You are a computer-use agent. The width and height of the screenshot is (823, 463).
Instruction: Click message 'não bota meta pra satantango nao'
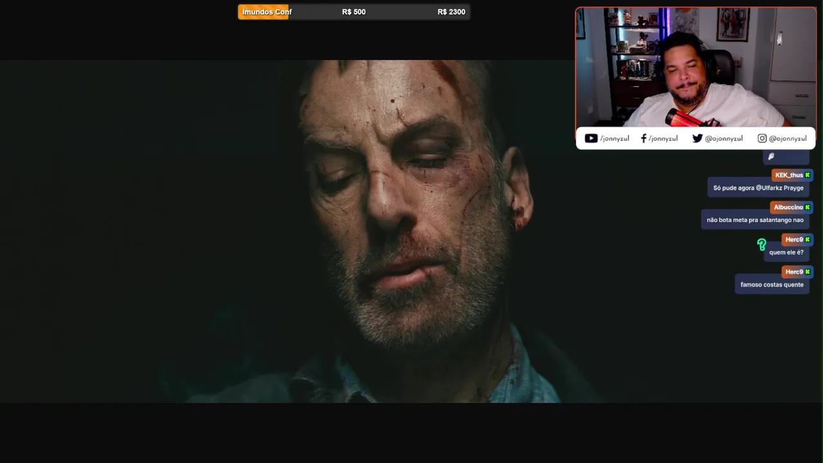coord(755,220)
